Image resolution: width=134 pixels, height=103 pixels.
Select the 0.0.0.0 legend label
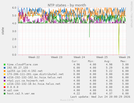click(x=13, y=87)
